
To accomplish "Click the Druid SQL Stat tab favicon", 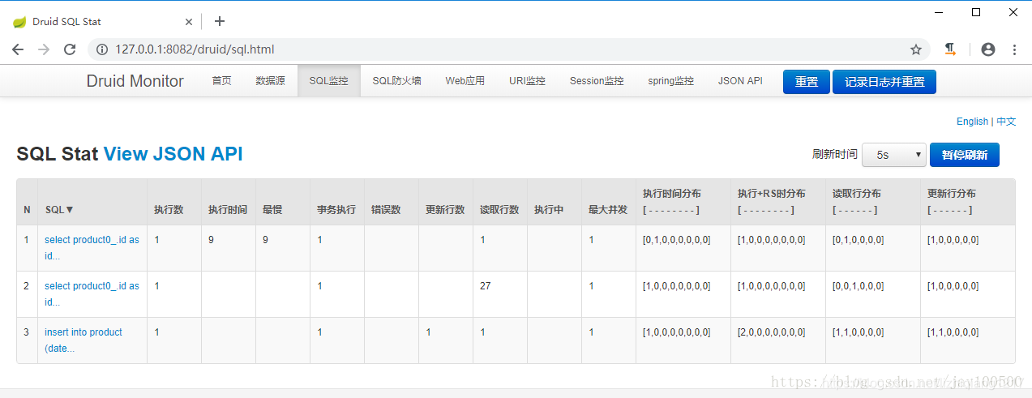I will pos(19,22).
